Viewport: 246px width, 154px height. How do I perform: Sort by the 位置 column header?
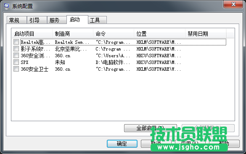[x=159, y=34]
